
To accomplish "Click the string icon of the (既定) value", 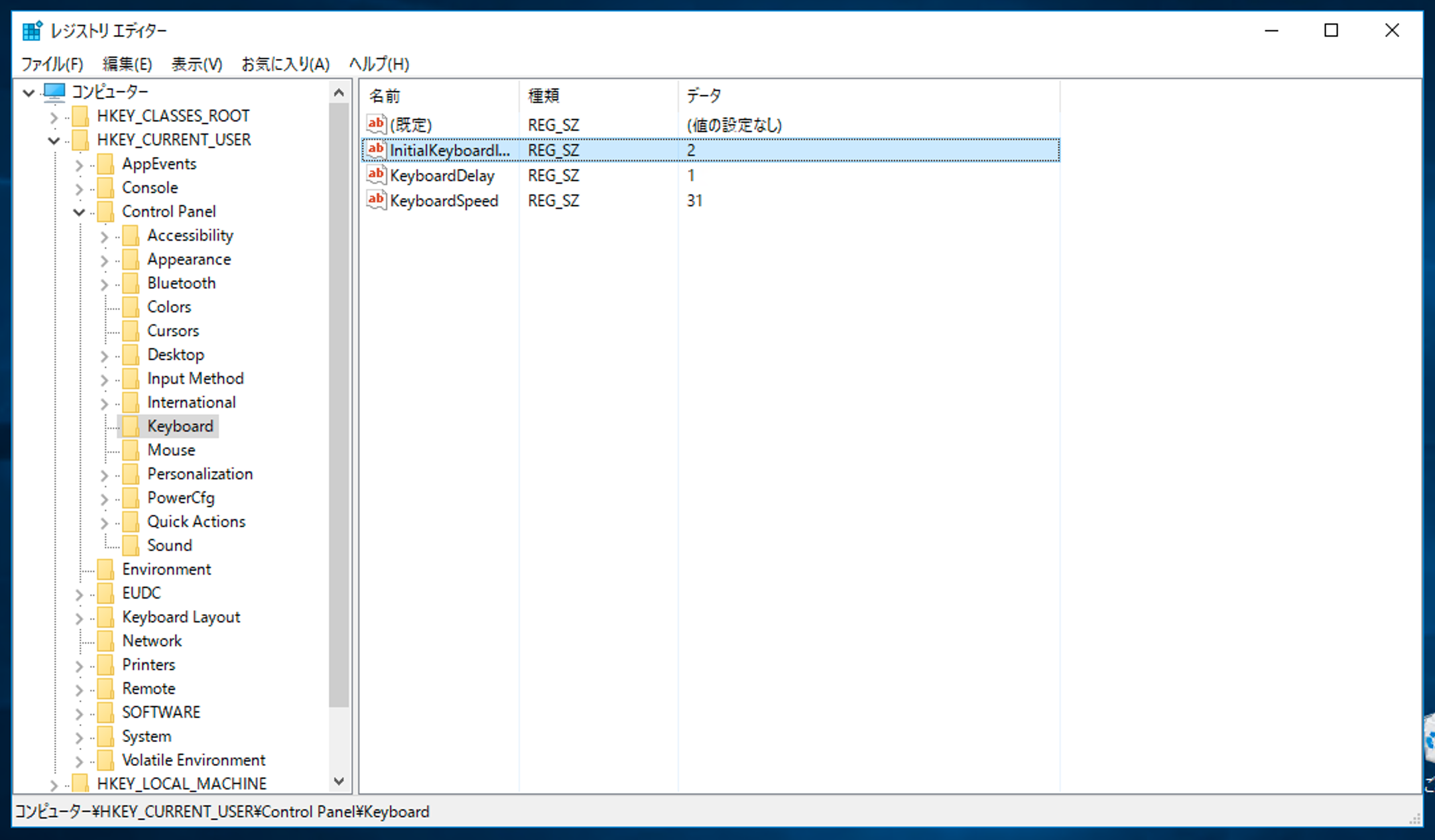I will tap(376, 124).
